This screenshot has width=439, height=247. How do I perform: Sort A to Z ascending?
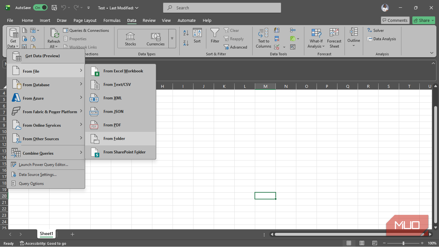[x=186, y=33]
